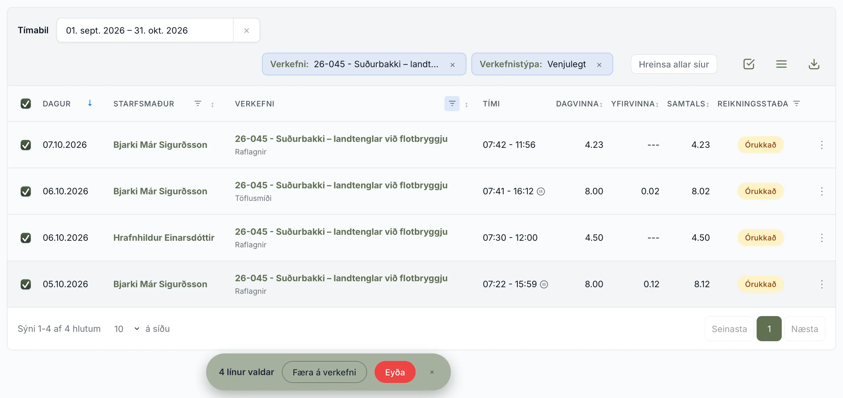This screenshot has width=843, height=398.
Task: Click the Næsta pagination button
Action: pyautogui.click(x=804, y=329)
